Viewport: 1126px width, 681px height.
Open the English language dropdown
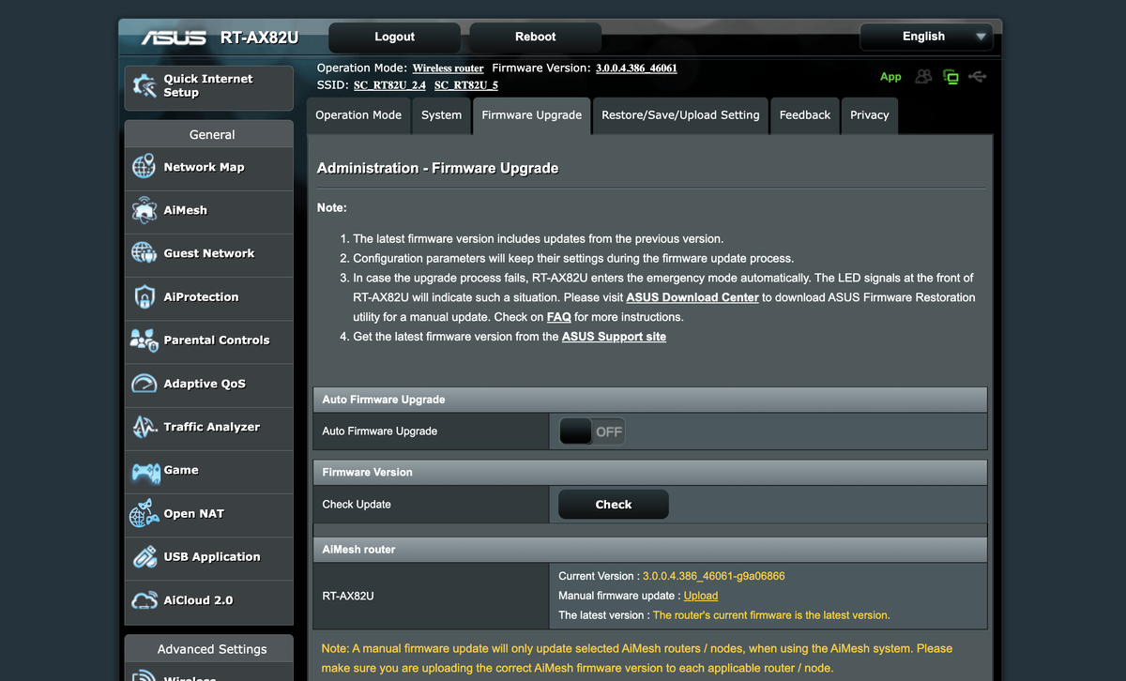tap(926, 37)
